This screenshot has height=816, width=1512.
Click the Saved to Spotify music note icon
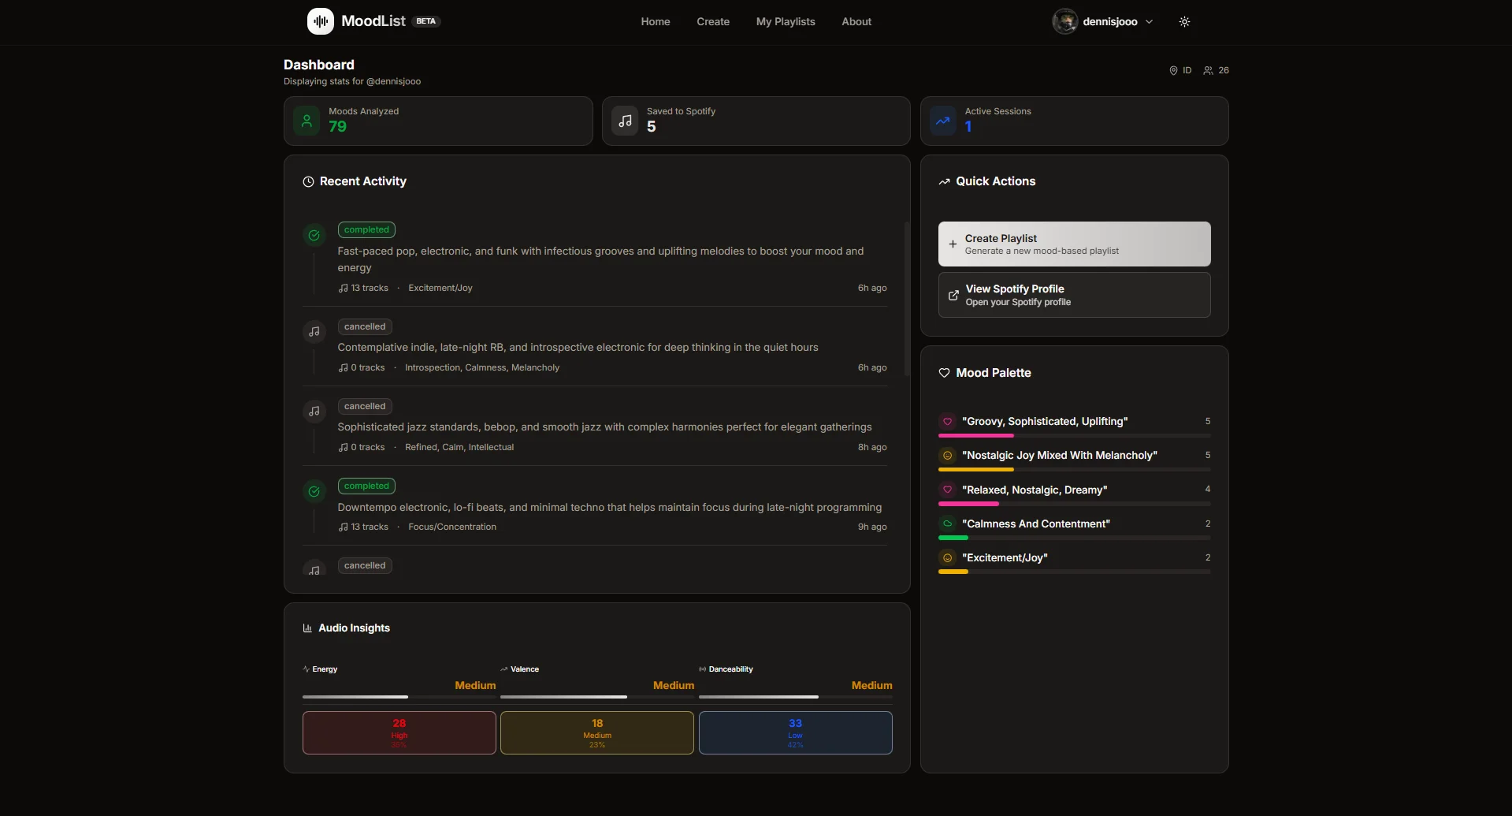(625, 121)
